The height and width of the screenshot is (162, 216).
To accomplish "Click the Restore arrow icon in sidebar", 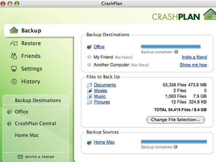I will pos(14,43).
